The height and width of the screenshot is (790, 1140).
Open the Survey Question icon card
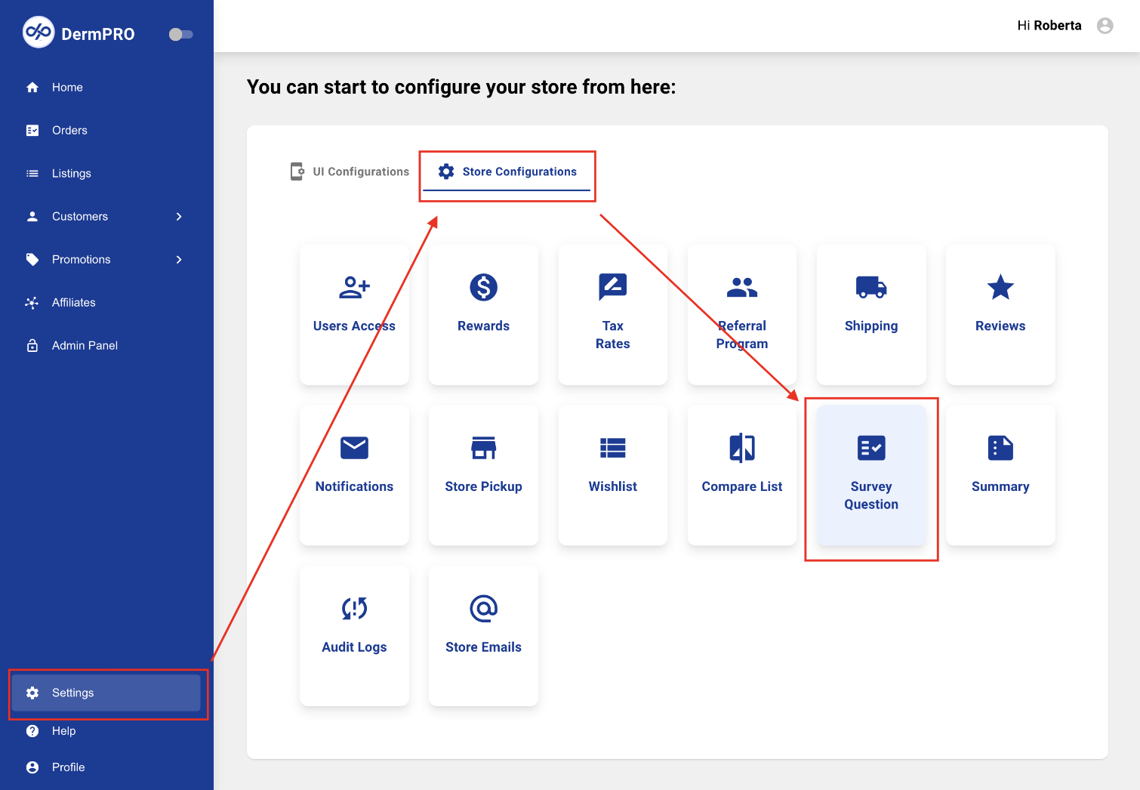(871, 448)
